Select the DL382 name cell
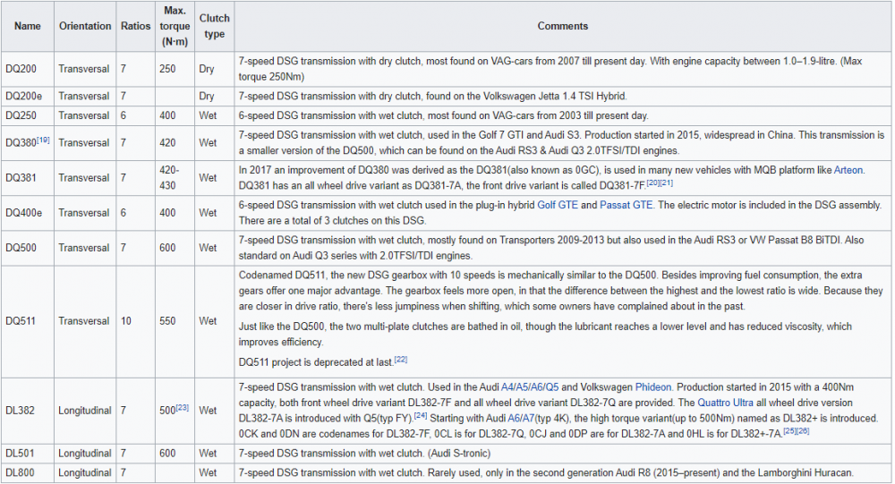 point(28,411)
